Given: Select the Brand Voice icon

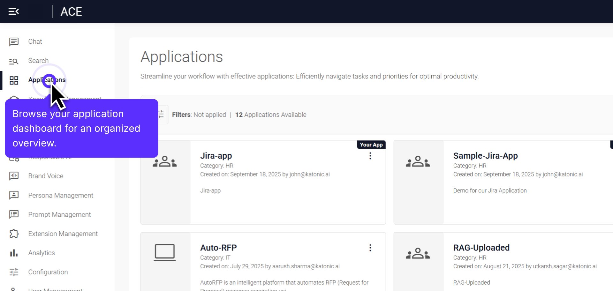Looking at the screenshot, I should coord(14,176).
